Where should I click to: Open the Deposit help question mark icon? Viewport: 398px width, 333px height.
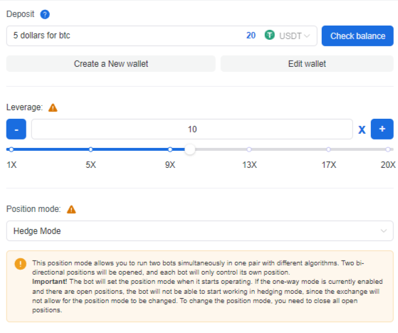point(45,14)
